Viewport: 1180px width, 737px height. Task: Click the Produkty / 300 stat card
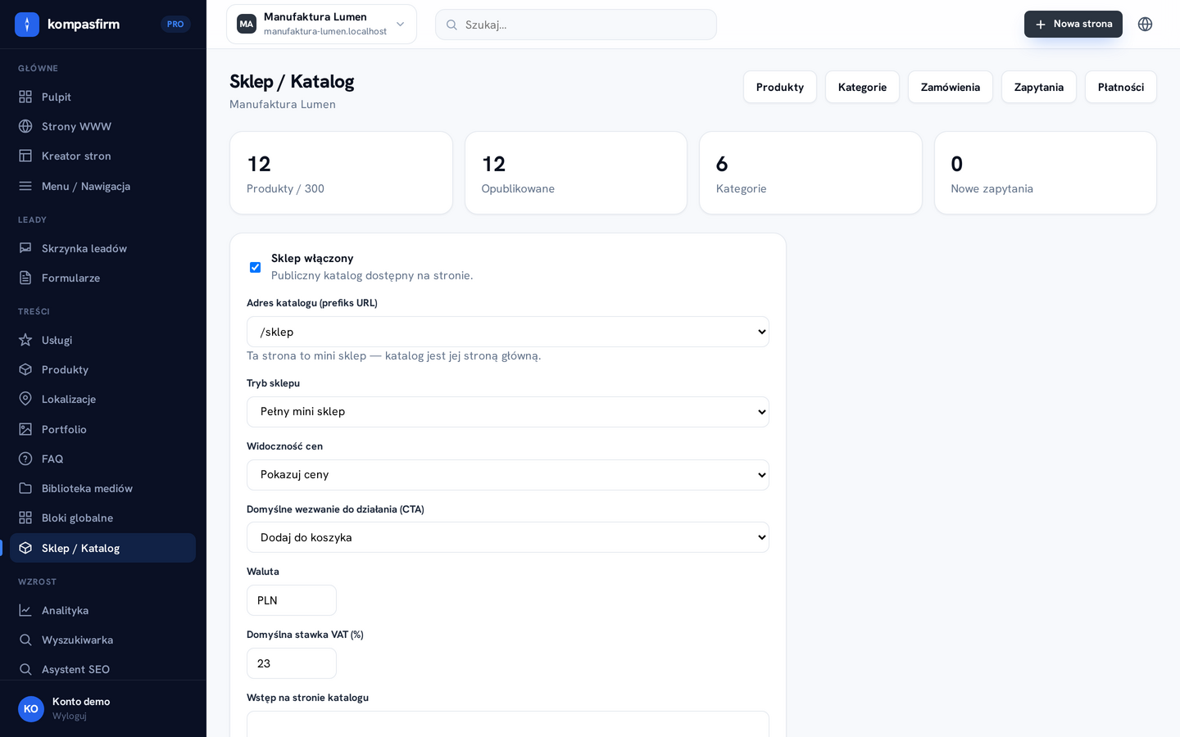(x=341, y=173)
